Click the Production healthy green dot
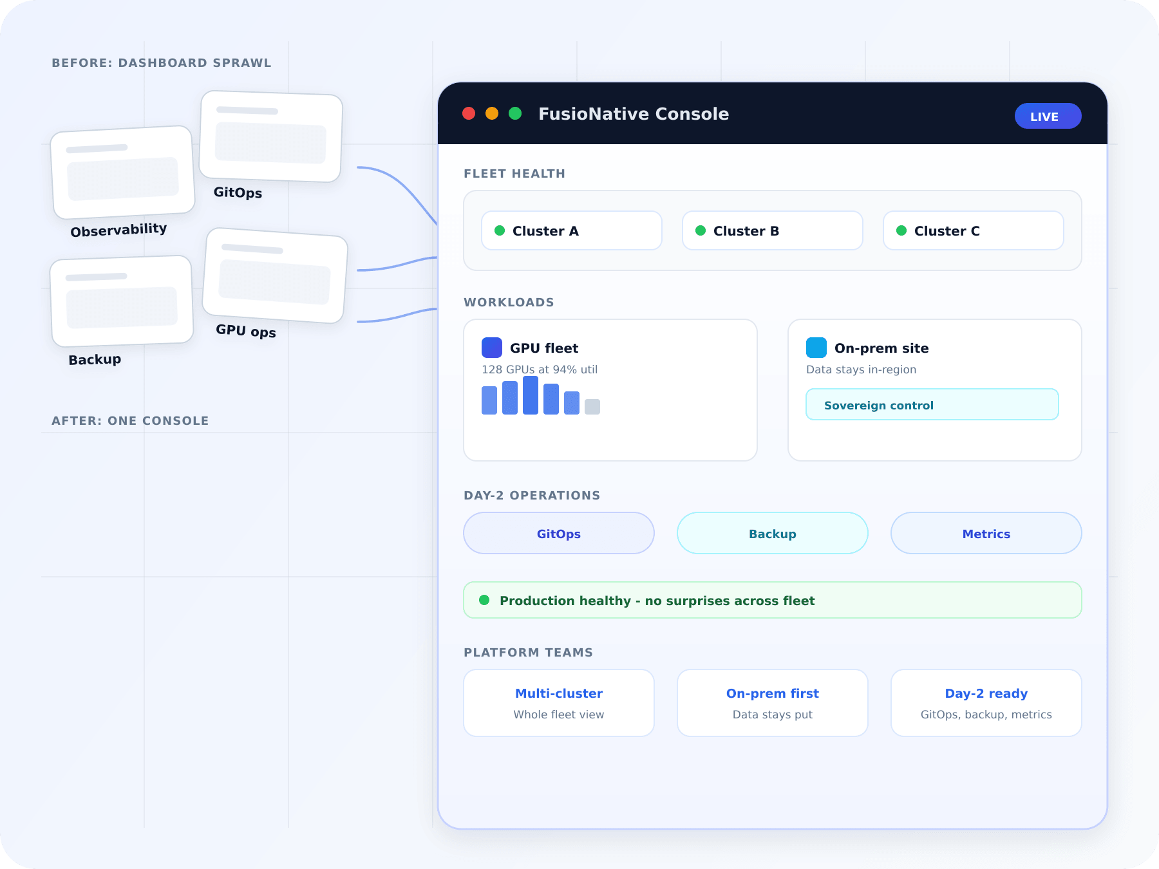The height and width of the screenshot is (869, 1159). pos(484,600)
